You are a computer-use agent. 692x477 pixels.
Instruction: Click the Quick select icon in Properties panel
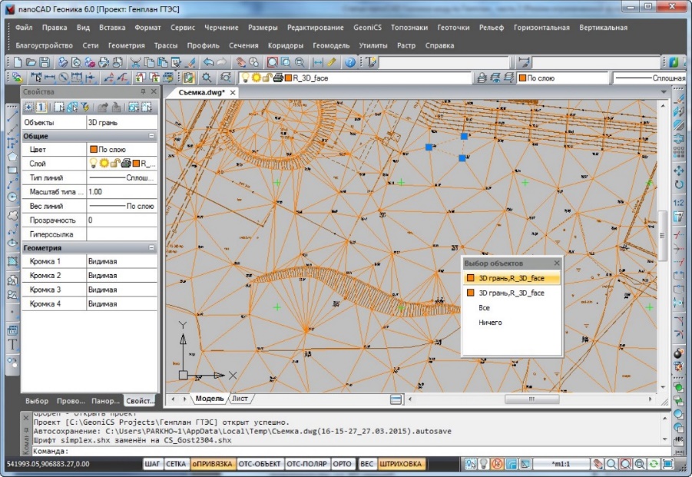[x=85, y=108]
